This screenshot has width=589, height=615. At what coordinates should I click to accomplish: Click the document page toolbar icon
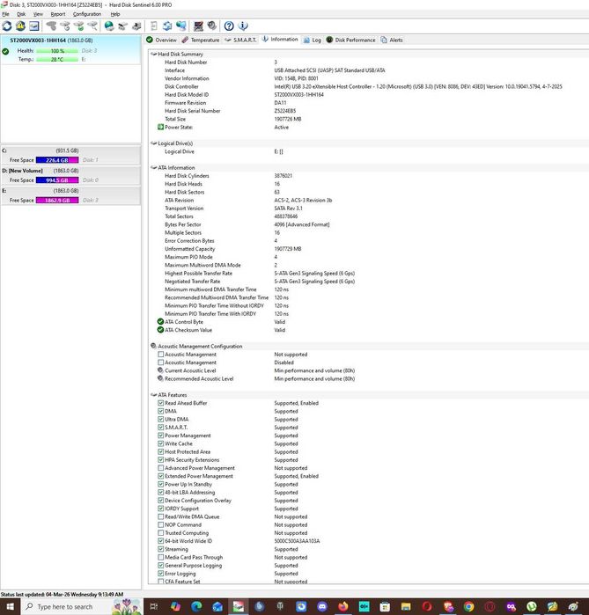click(x=154, y=26)
